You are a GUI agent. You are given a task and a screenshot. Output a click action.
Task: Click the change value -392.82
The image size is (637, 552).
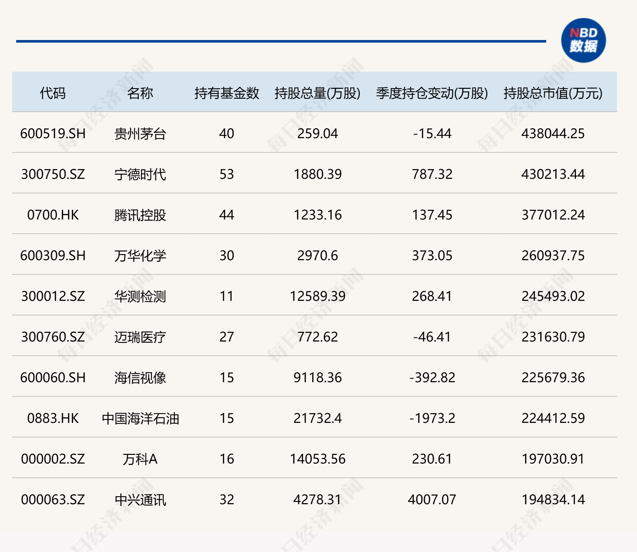432,378
